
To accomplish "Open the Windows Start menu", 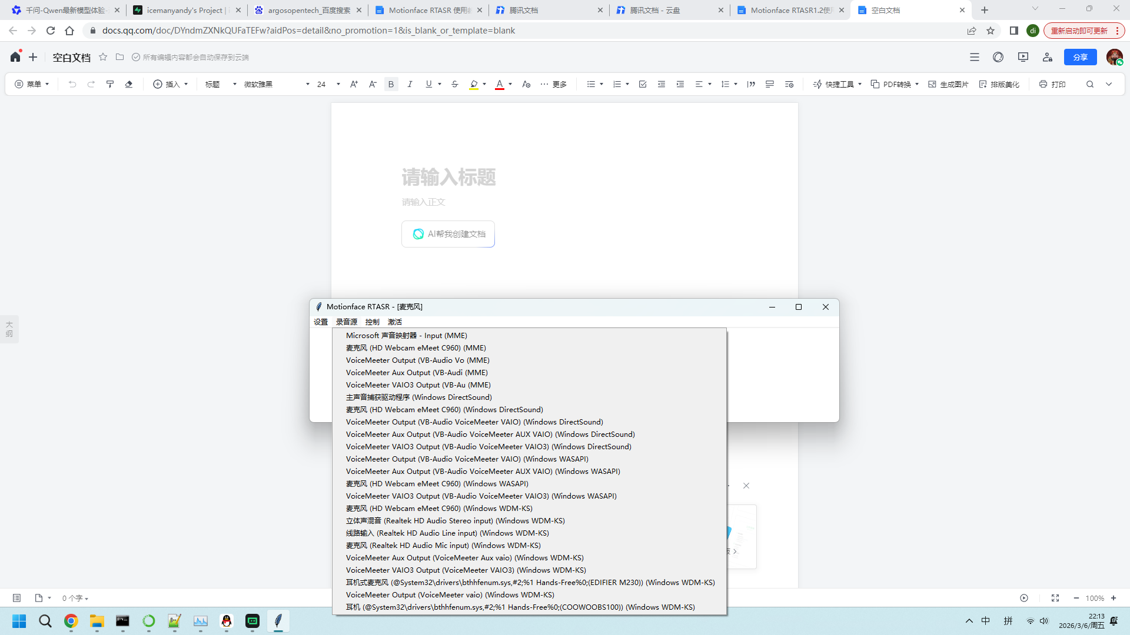I will click(19, 621).
